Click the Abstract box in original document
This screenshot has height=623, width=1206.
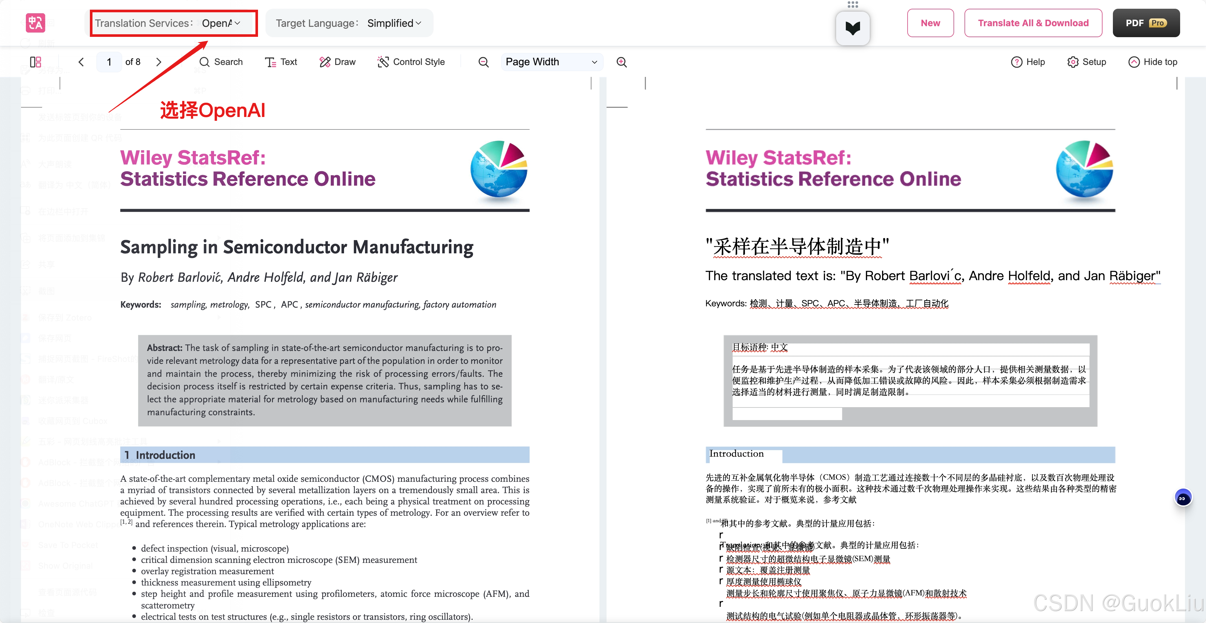(324, 380)
